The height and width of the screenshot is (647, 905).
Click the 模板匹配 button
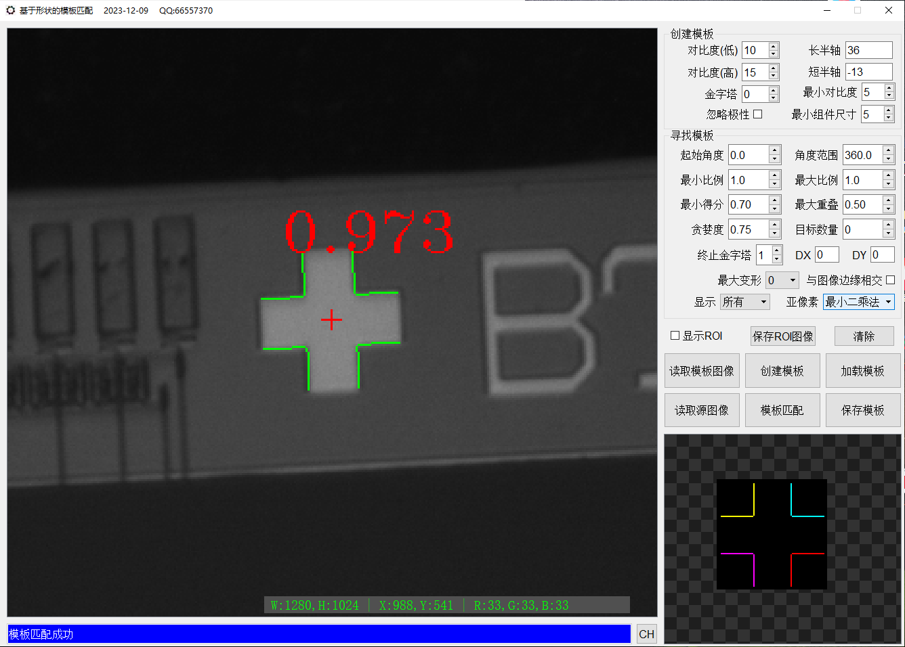pyautogui.click(x=782, y=409)
